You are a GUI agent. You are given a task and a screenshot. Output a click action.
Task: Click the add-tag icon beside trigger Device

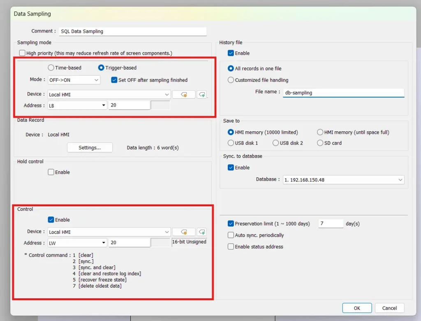tap(201, 94)
